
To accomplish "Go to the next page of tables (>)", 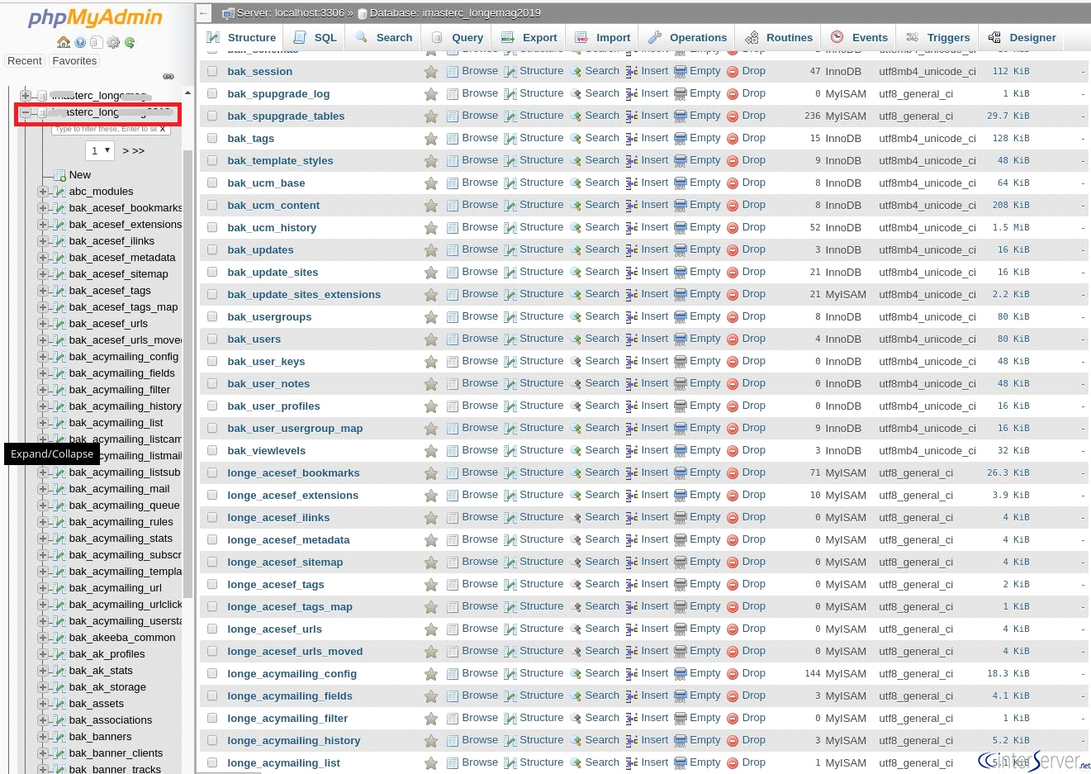I will click(x=126, y=151).
